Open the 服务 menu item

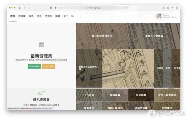[31, 16]
